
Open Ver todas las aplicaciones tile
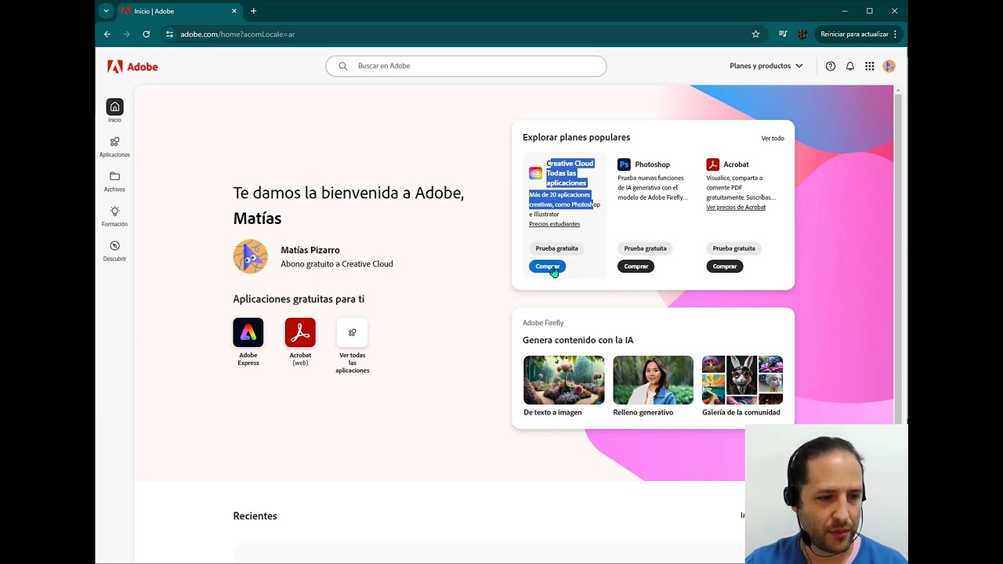tap(352, 332)
